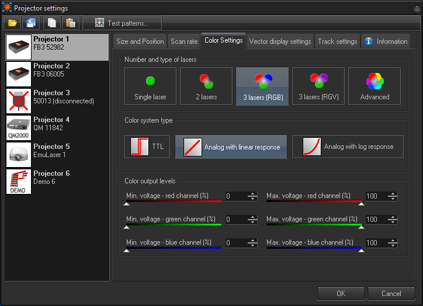The width and height of the screenshot is (423, 306).
Task: Switch to Color Settings tab
Action: (223, 40)
